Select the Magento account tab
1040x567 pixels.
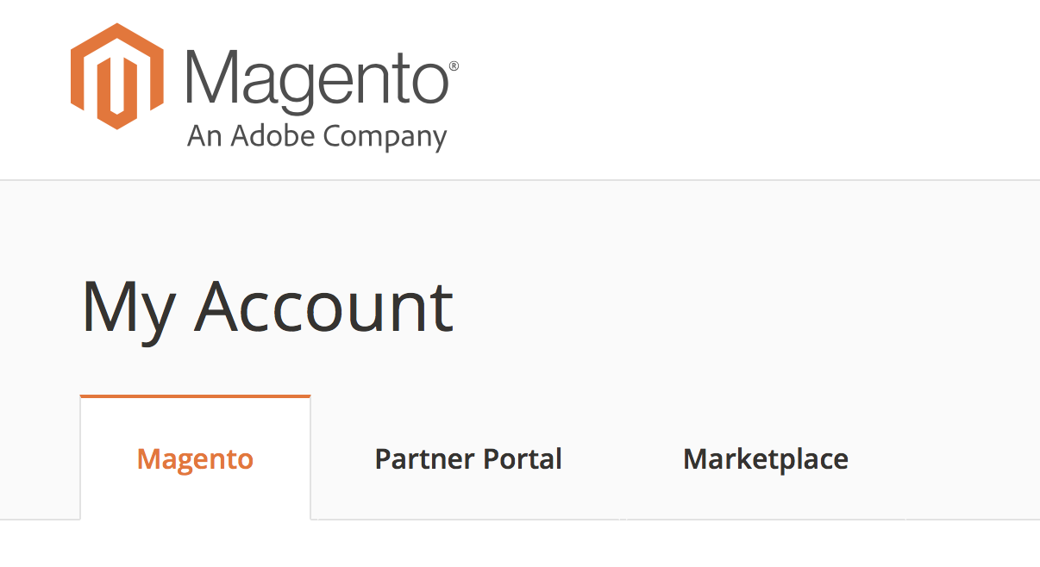coord(195,458)
